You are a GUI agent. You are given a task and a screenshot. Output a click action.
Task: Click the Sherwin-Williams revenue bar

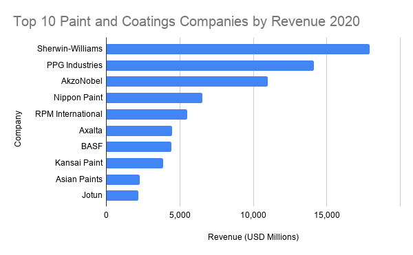tap(238, 49)
